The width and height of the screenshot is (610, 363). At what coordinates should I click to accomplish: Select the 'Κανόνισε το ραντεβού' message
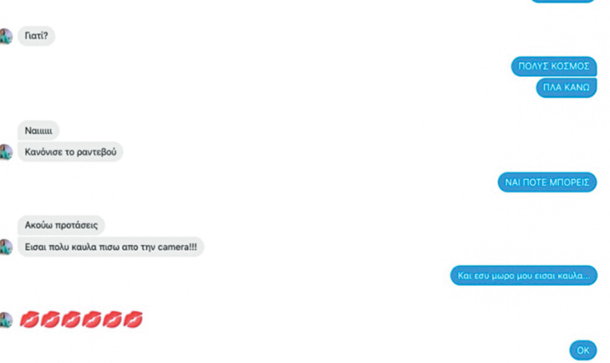(71, 152)
